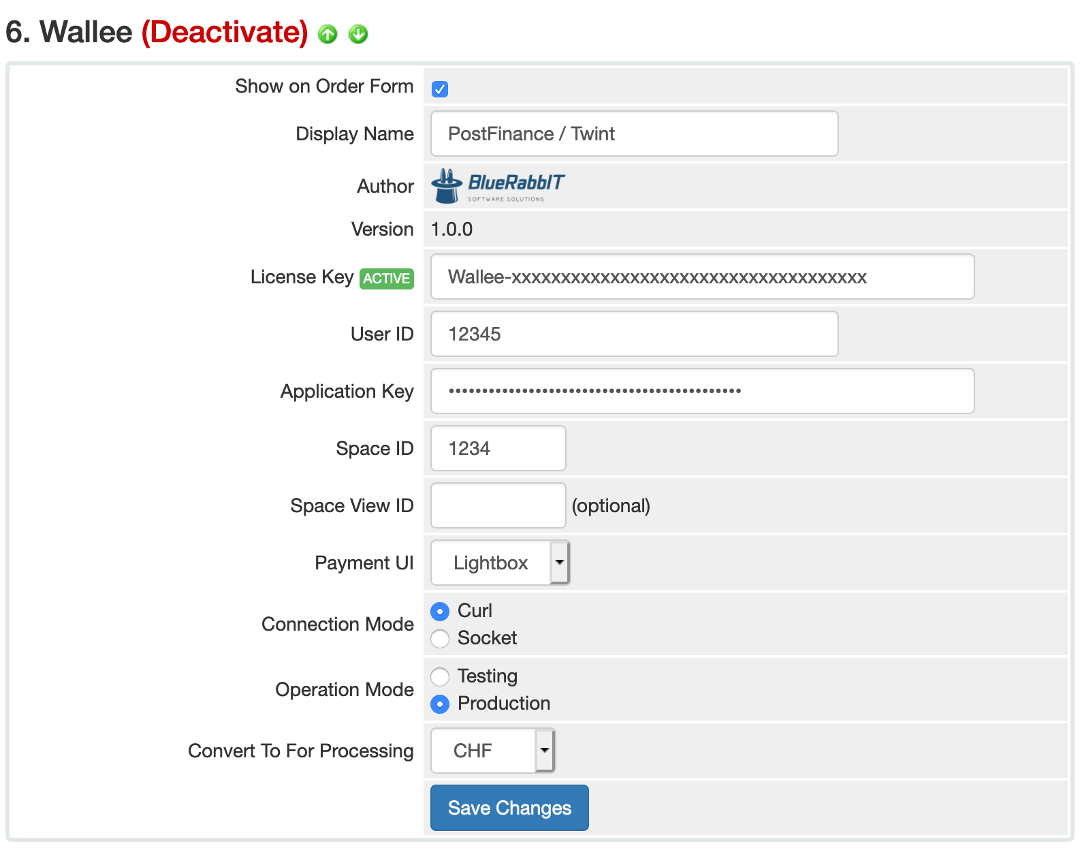Click the Deactivate link for Wallee
This screenshot has width=1080, height=850.
[x=225, y=33]
